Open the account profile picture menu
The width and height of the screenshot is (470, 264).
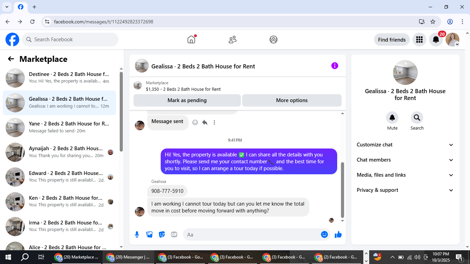[452, 40]
